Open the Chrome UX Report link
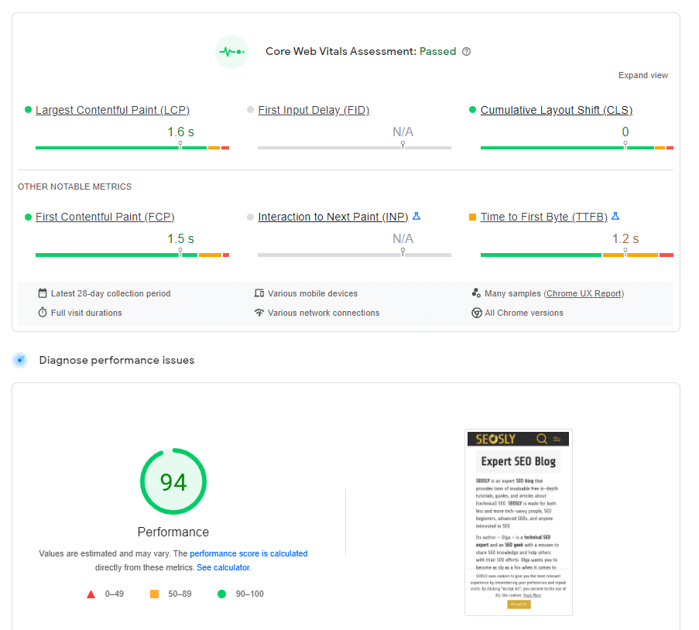Screen dimensions: 699x630 [583, 293]
